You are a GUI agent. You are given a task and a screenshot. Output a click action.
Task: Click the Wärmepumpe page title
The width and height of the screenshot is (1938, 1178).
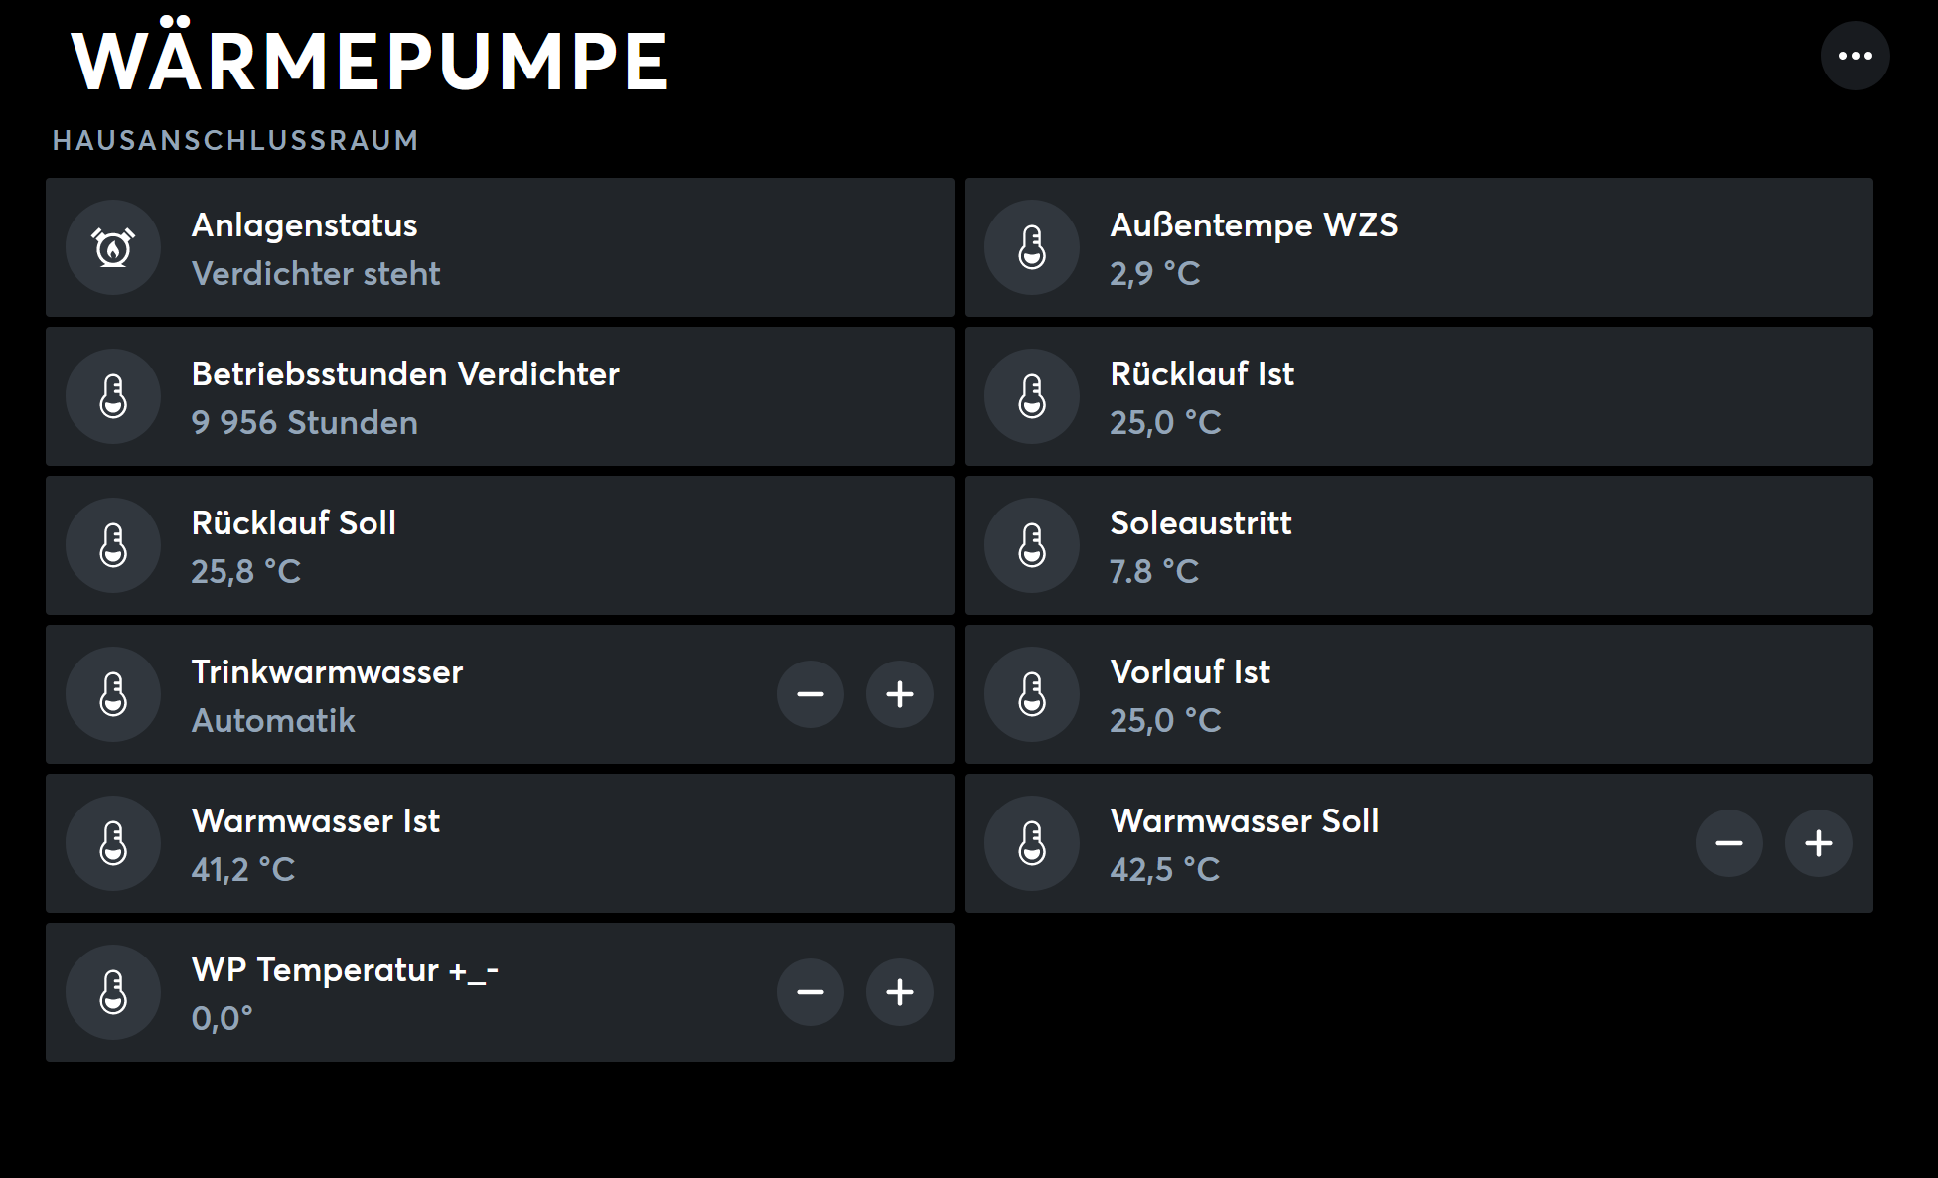[x=370, y=62]
